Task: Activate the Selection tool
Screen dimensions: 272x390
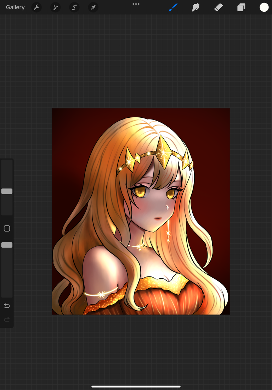Action: (74, 7)
